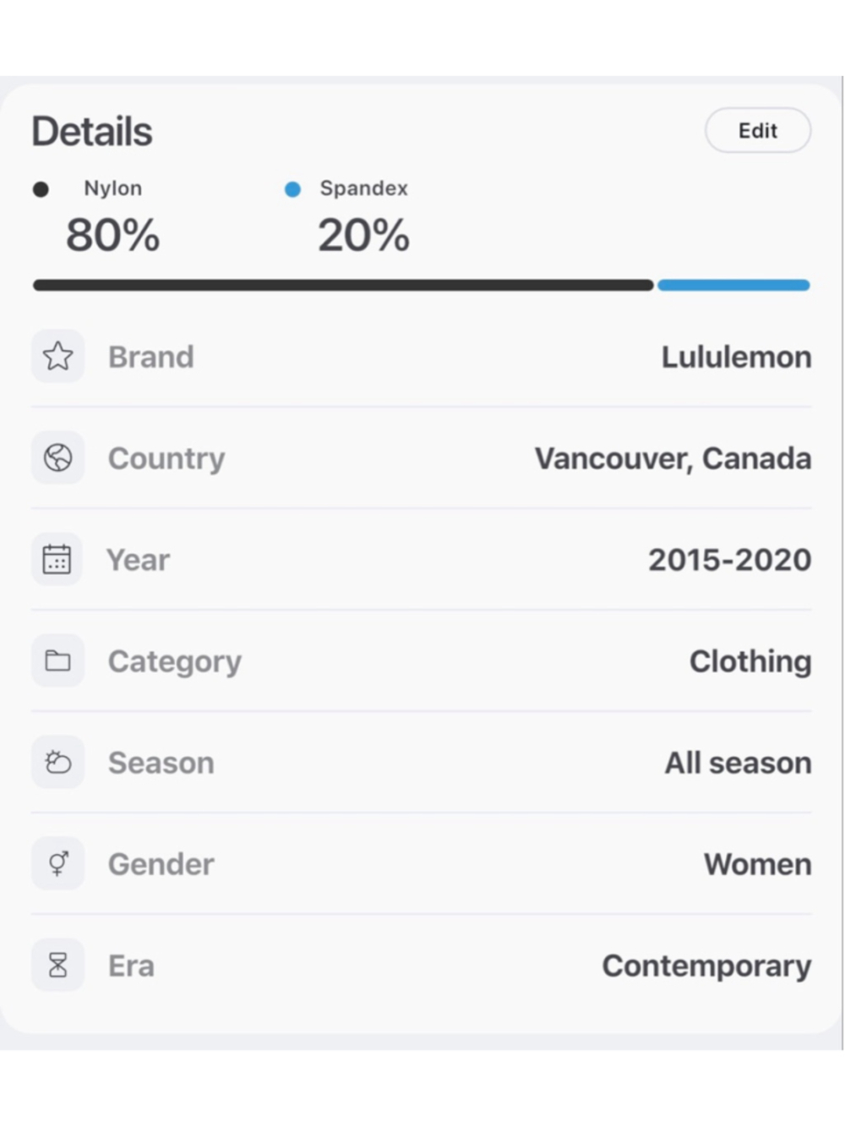Select the All season value
This screenshot has height=1127, width=845.
tap(738, 763)
